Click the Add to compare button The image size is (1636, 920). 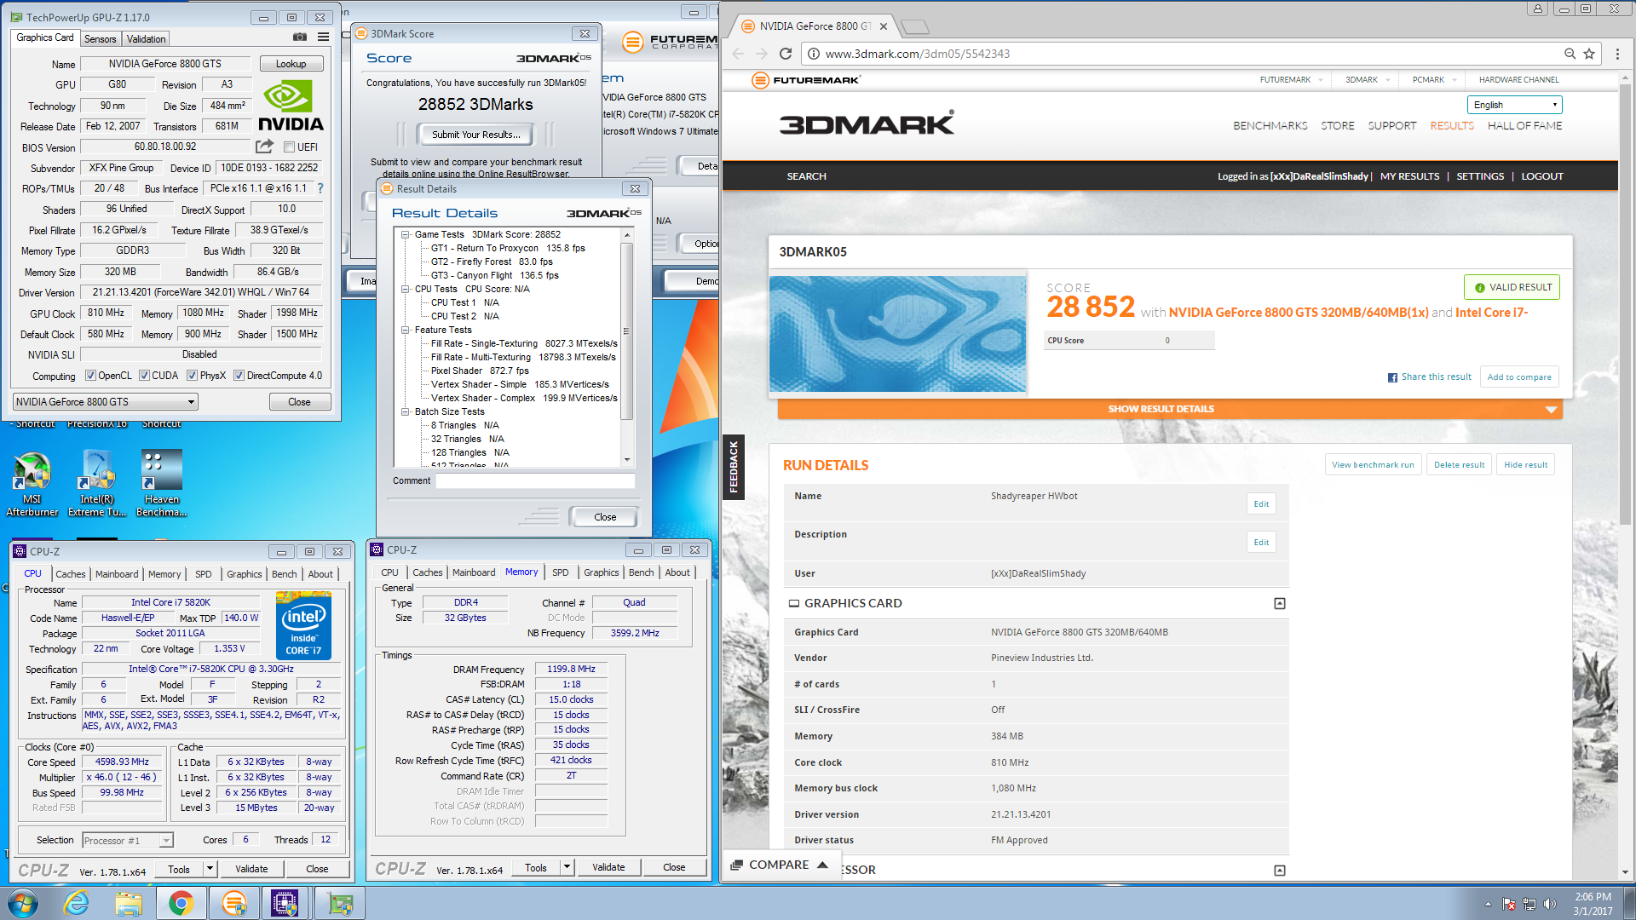(1519, 377)
